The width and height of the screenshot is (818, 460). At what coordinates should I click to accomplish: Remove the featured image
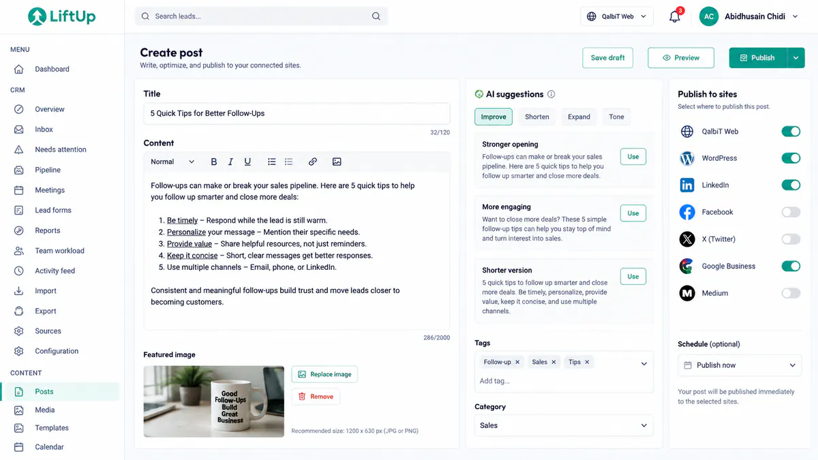tap(316, 397)
